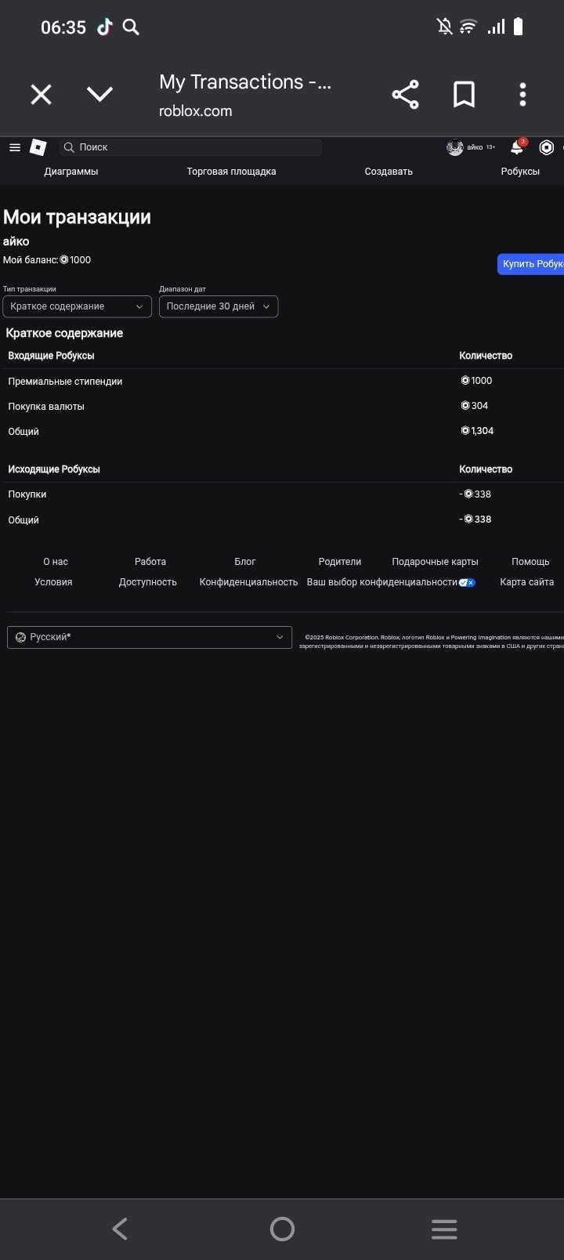564x1260 pixels.
Task: Bookmark this page with bookmark icon
Action: click(464, 96)
